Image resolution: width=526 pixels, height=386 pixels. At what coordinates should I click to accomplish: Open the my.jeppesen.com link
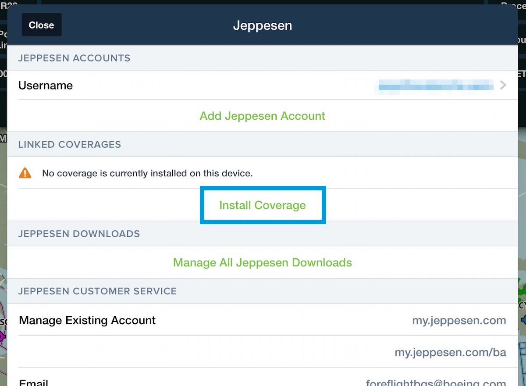click(459, 321)
